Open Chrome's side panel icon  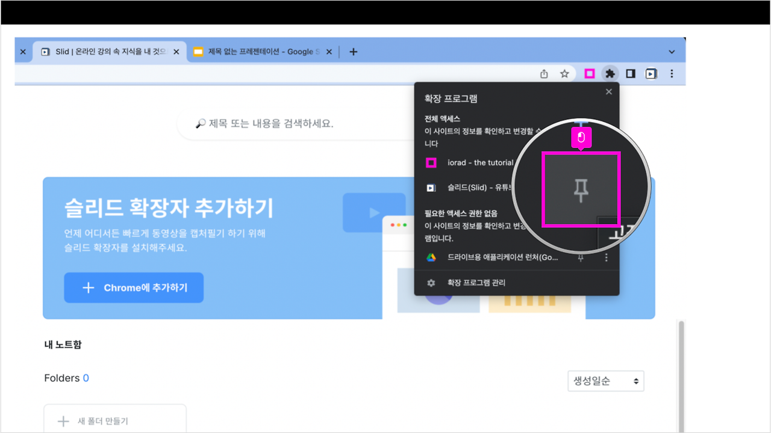[630, 73]
